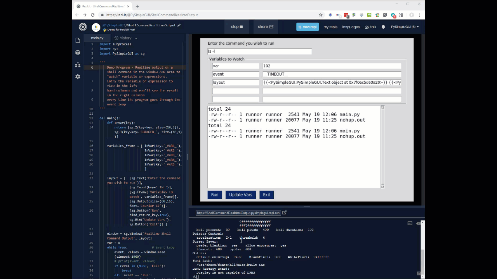The width and height of the screenshot is (497, 279).
Task: Click the preview URL box for pysimplegui.repl.run
Action: point(238,213)
